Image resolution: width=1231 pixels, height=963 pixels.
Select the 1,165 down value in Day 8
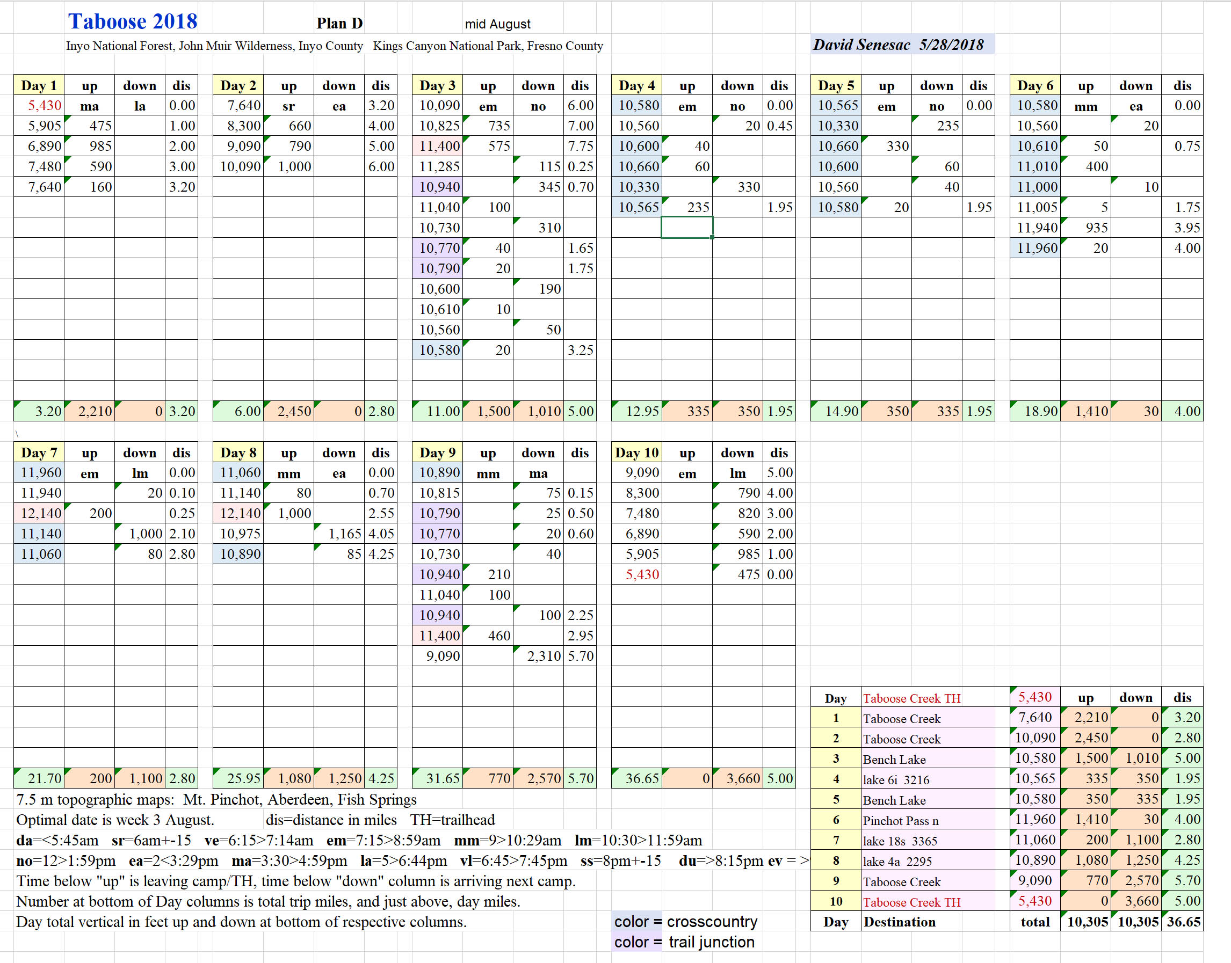pyautogui.click(x=339, y=534)
